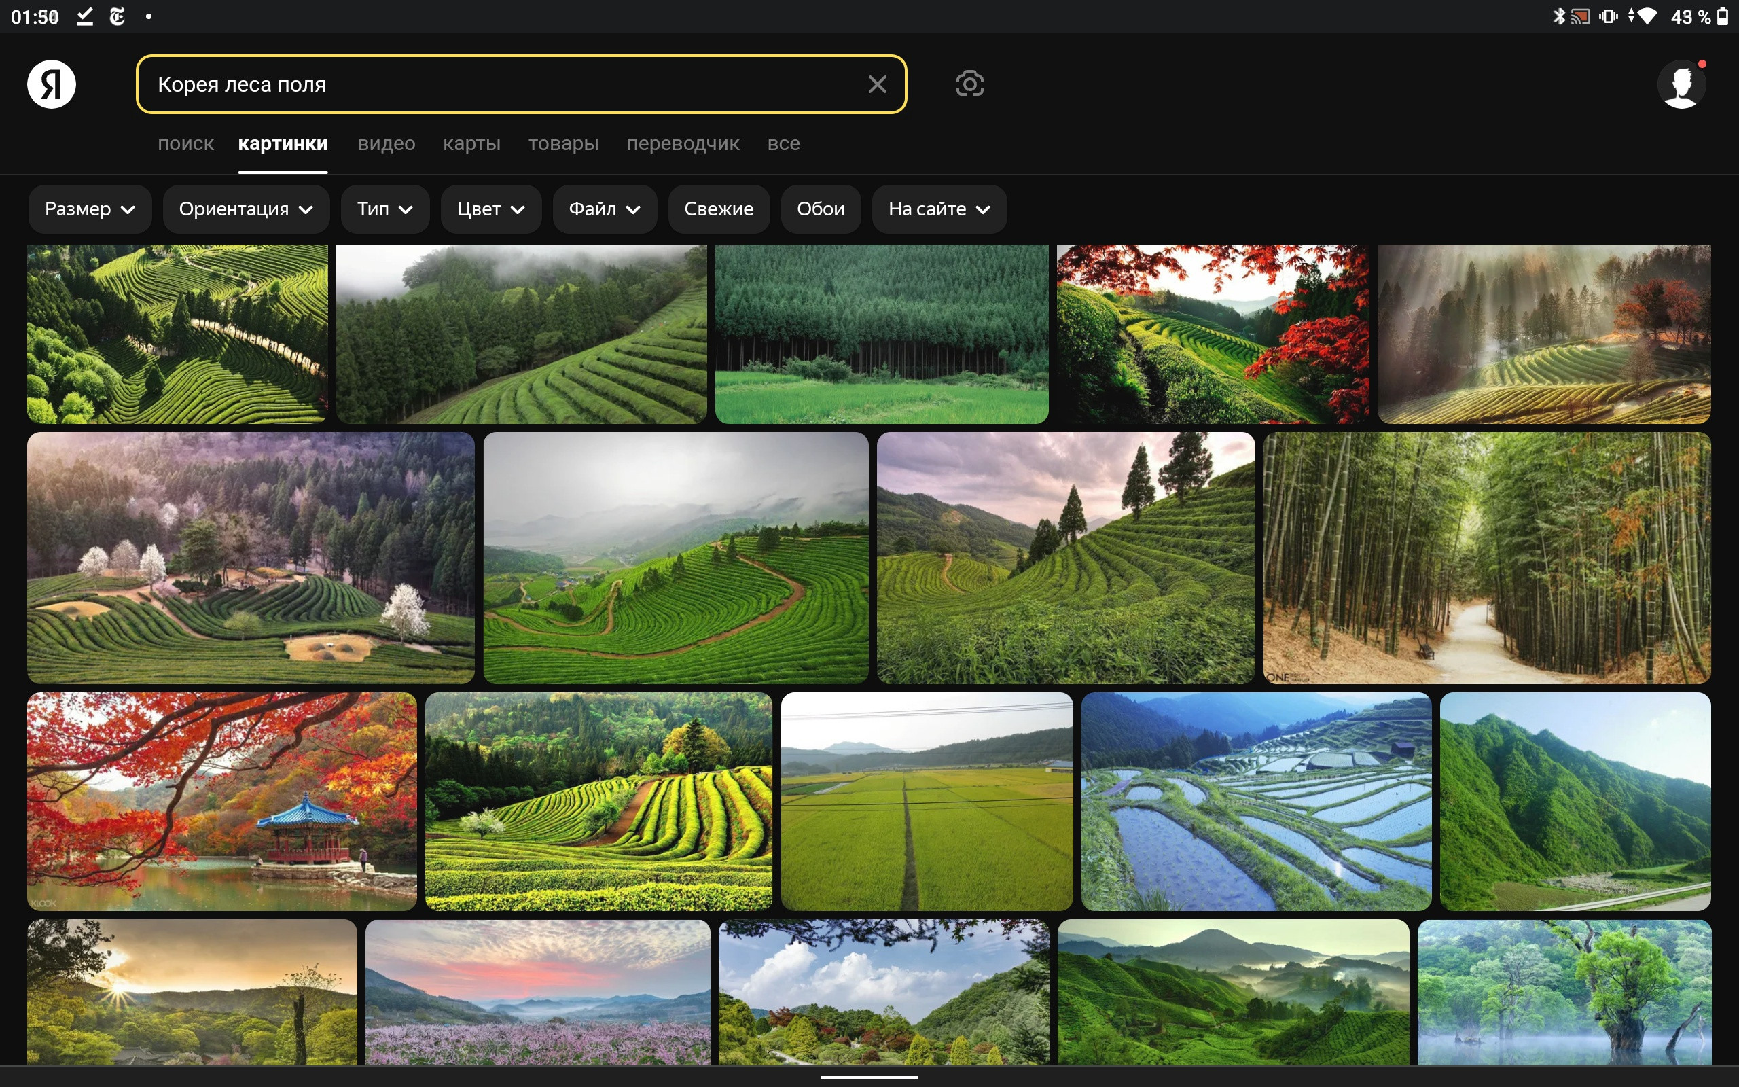Viewport: 1739px width, 1087px height.
Task: Open the user profile avatar
Action: (x=1681, y=84)
